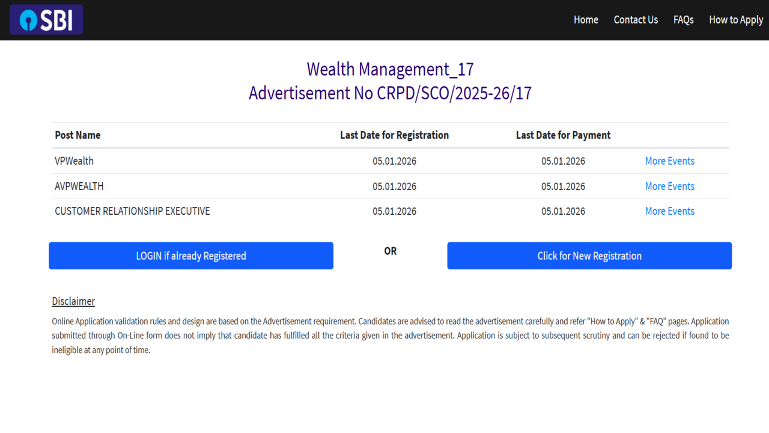Open More Events for Customer Relationship Executive
Screen dimensions: 769x433
click(669, 211)
